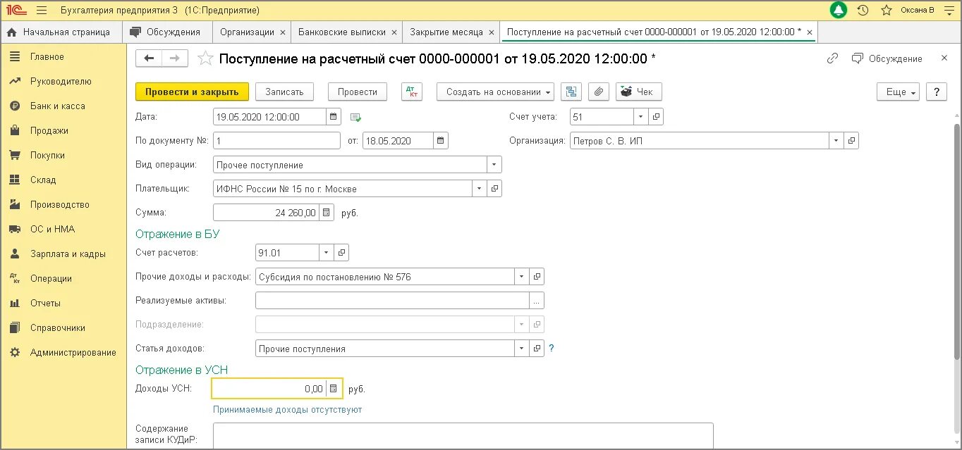
Task: Open document structure icon in toolbar
Action: click(571, 92)
